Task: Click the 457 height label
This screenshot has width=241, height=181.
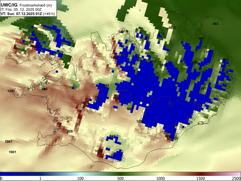Action: 122,32
